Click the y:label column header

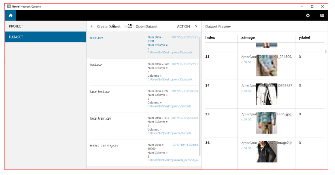point(305,38)
